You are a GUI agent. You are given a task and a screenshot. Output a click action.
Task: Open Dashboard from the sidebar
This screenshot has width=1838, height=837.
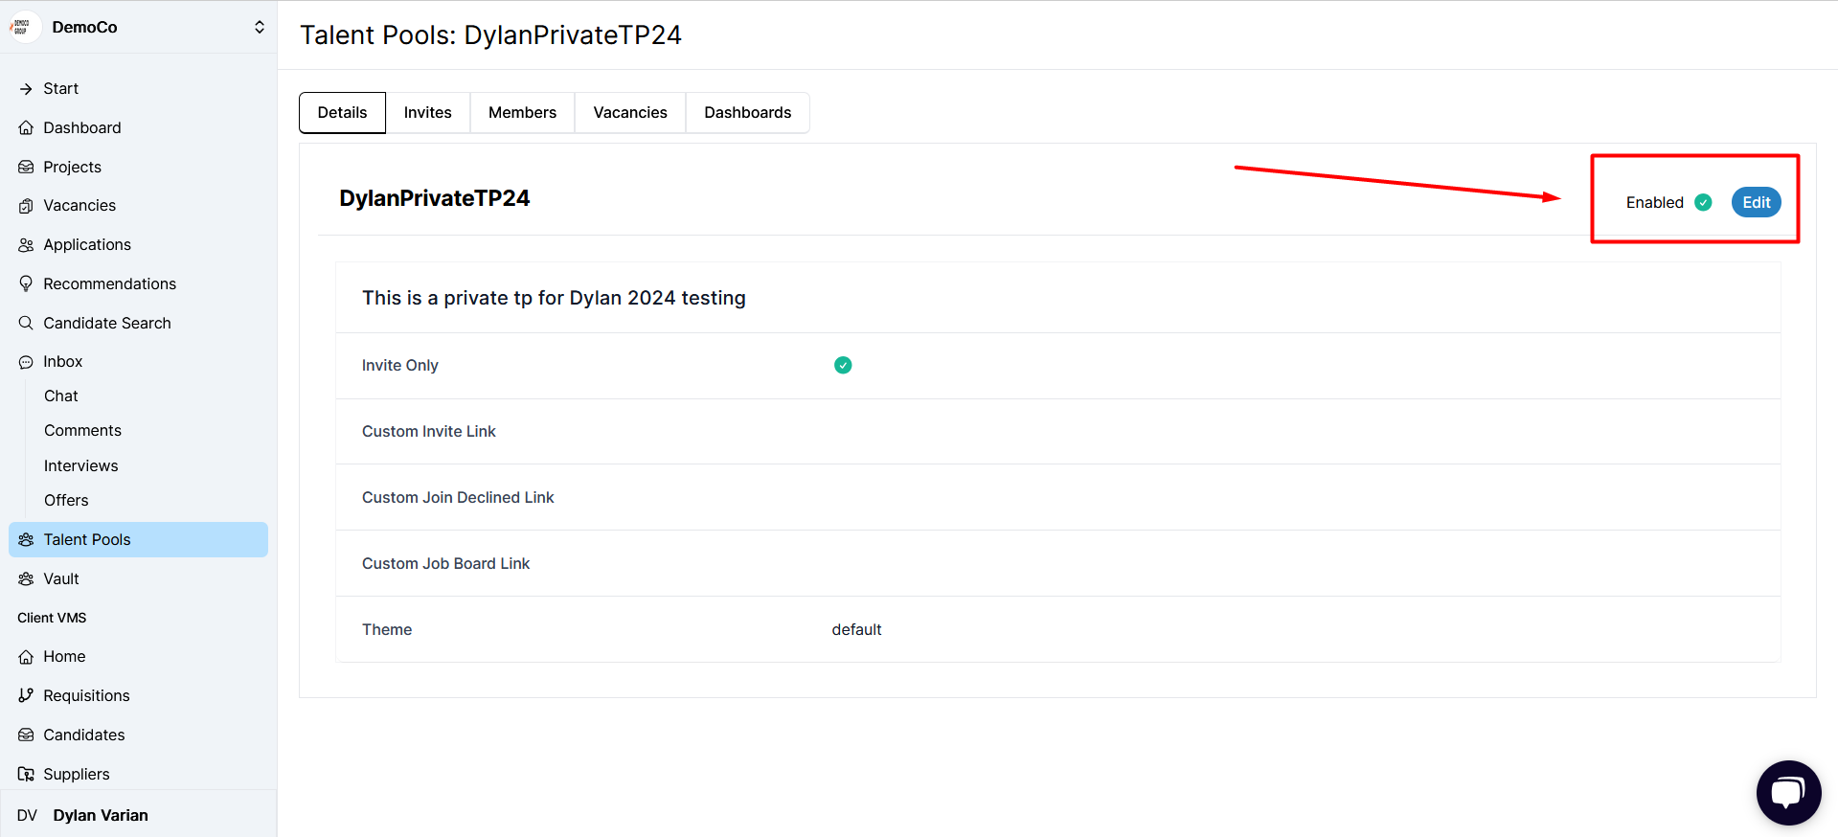coord(138,127)
